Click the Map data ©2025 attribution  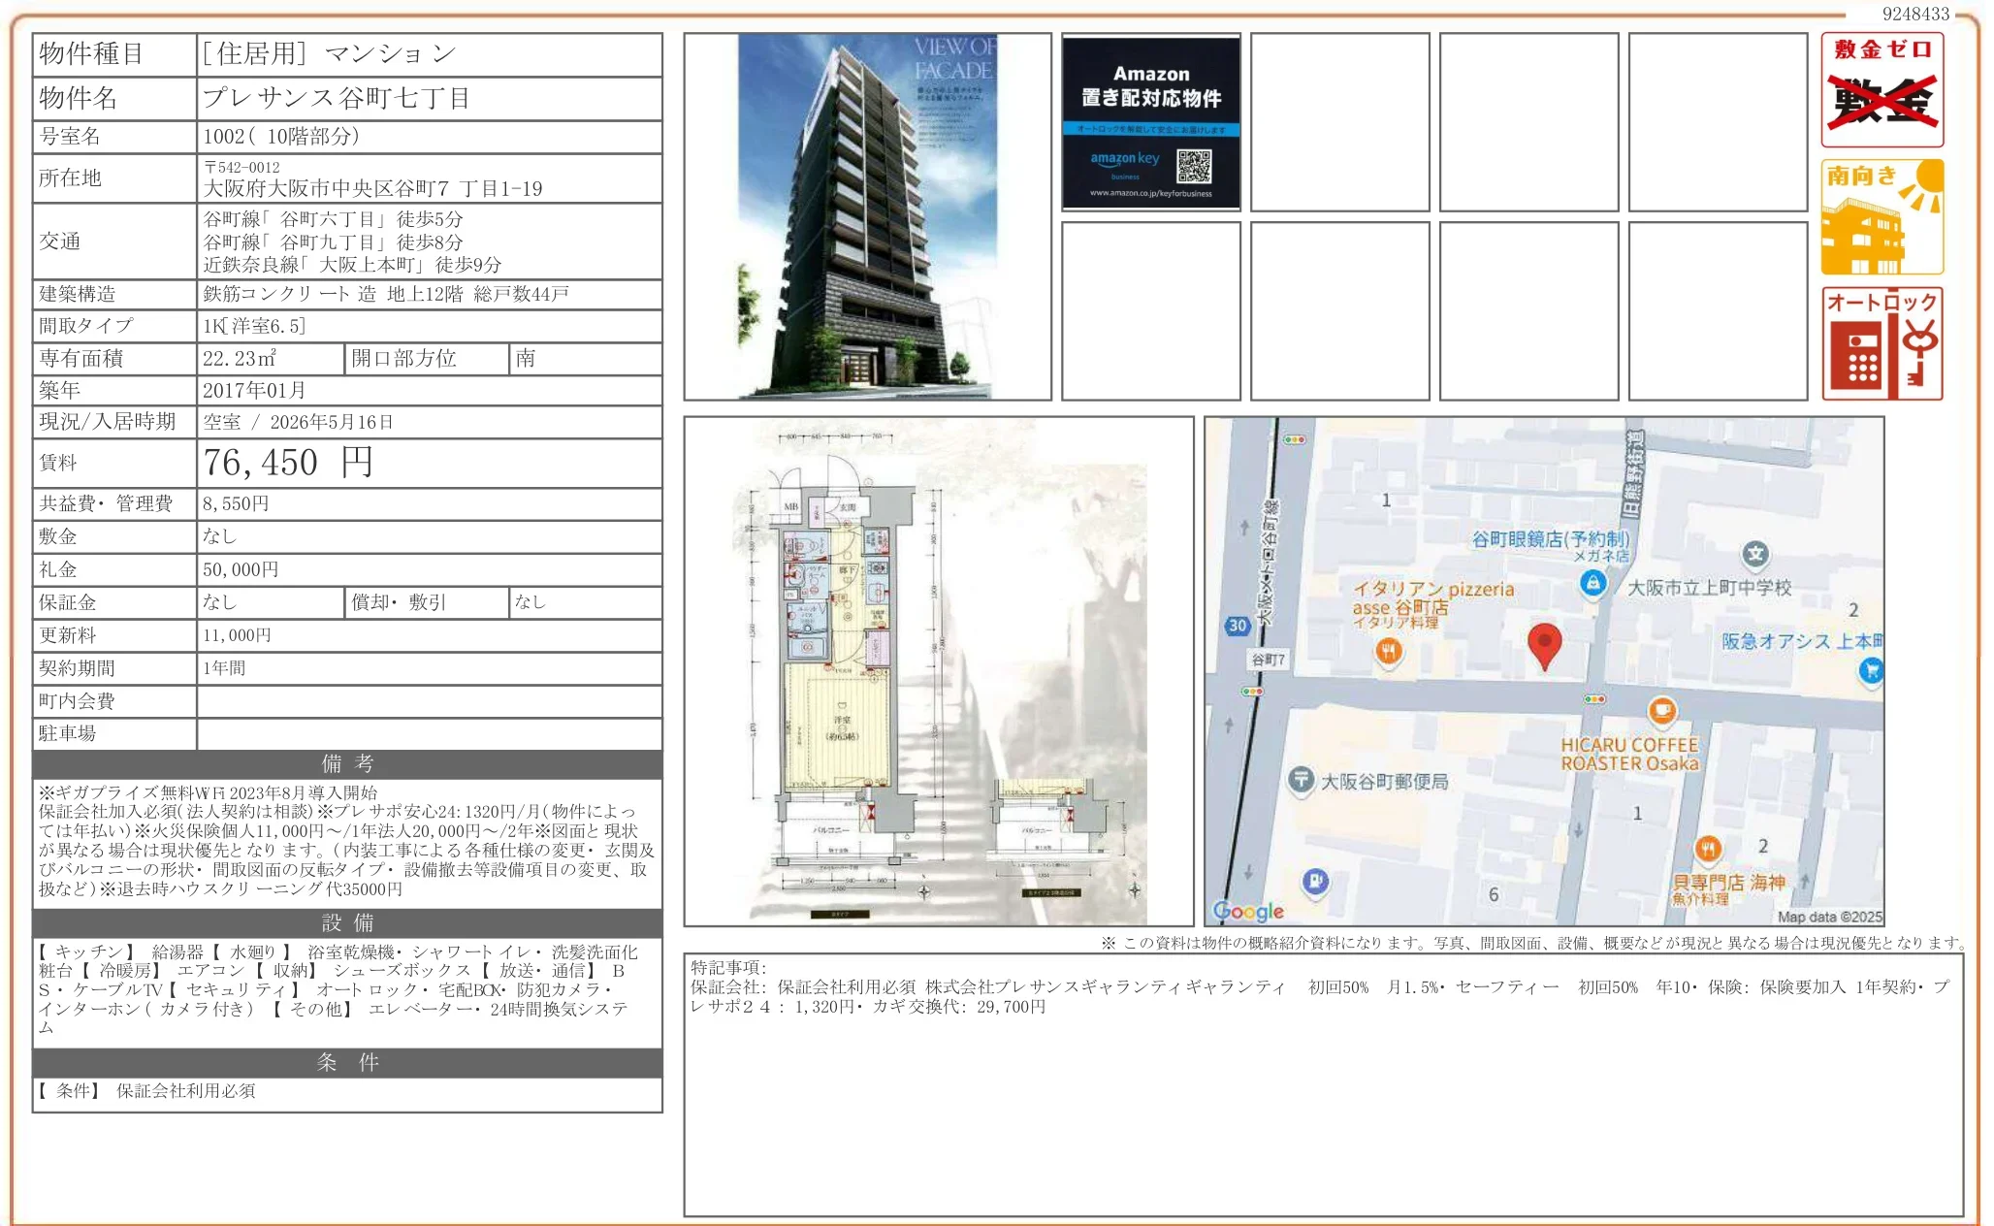[1829, 917]
